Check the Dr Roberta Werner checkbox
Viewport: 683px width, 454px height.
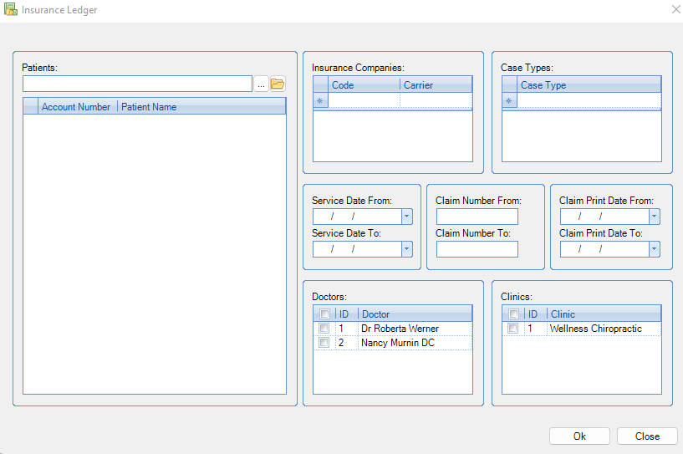tap(324, 329)
